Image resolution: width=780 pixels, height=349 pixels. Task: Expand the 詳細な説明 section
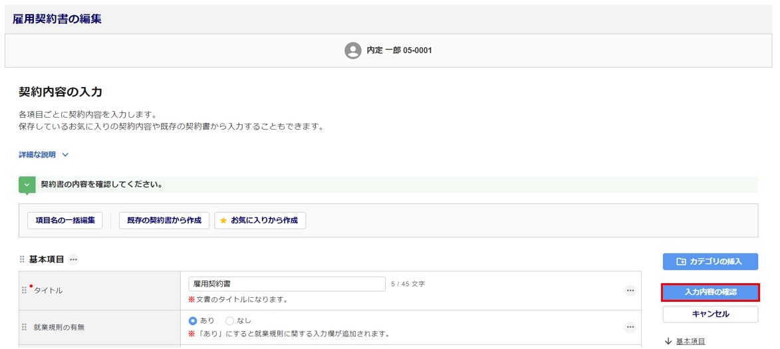pos(44,155)
